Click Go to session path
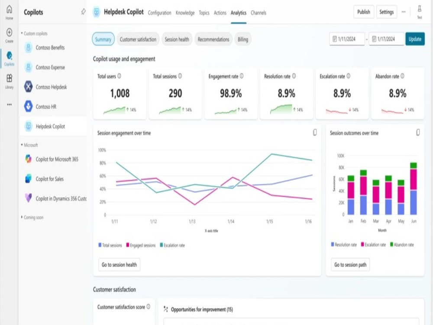This screenshot has height=325, width=433. coord(350,264)
